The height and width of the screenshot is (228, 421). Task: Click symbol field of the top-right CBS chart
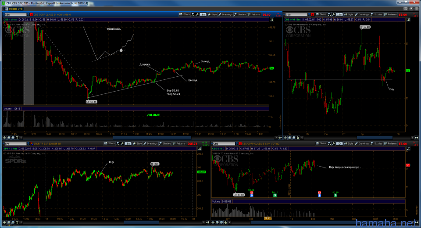(296, 14)
